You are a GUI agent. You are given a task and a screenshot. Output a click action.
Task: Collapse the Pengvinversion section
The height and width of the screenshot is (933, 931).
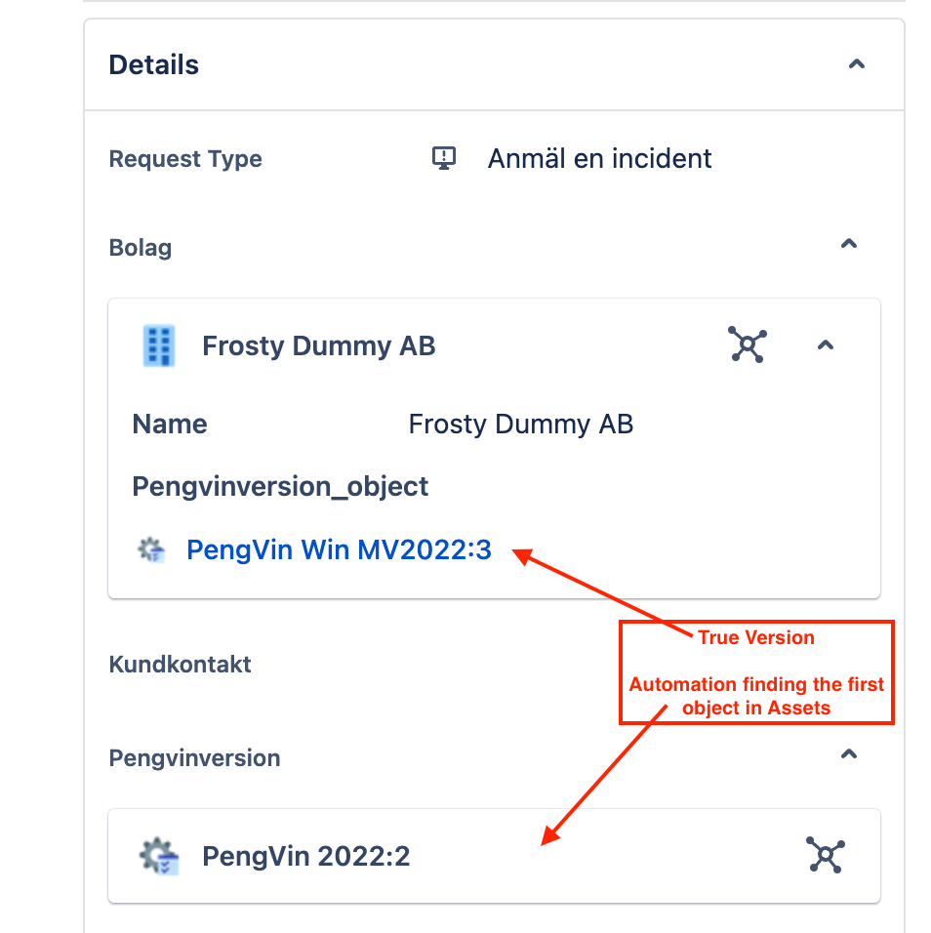(x=848, y=754)
